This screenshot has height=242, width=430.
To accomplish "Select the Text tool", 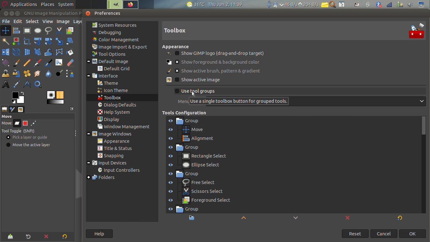I will click(x=6, y=84).
